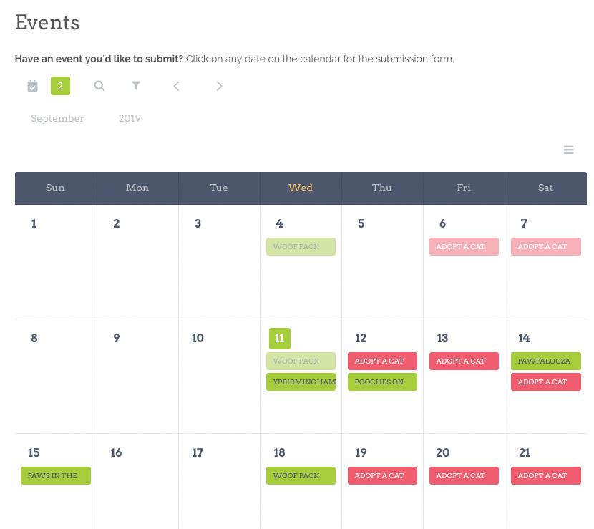Go to previous month arrow
This screenshot has height=529, width=594.
pyautogui.click(x=176, y=86)
